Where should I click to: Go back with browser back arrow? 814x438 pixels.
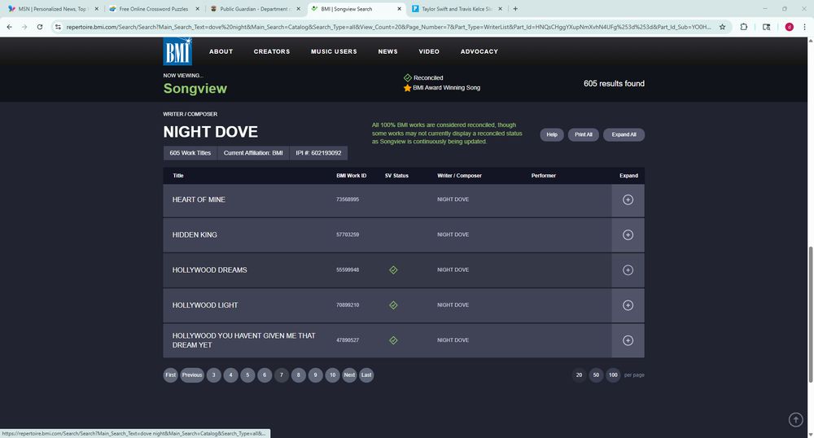[x=9, y=27]
